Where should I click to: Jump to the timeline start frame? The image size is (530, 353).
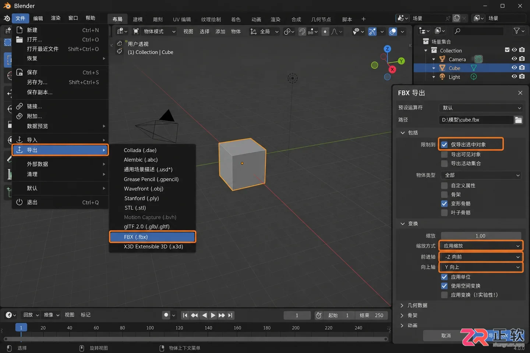[185, 315]
